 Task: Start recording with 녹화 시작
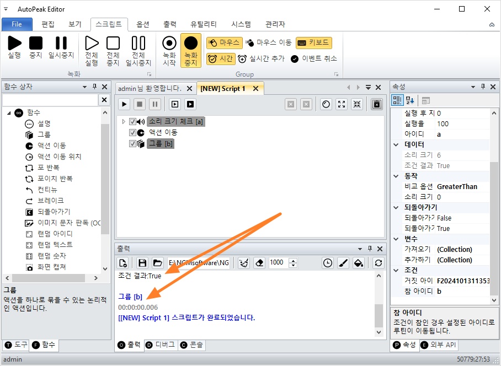pos(169,50)
